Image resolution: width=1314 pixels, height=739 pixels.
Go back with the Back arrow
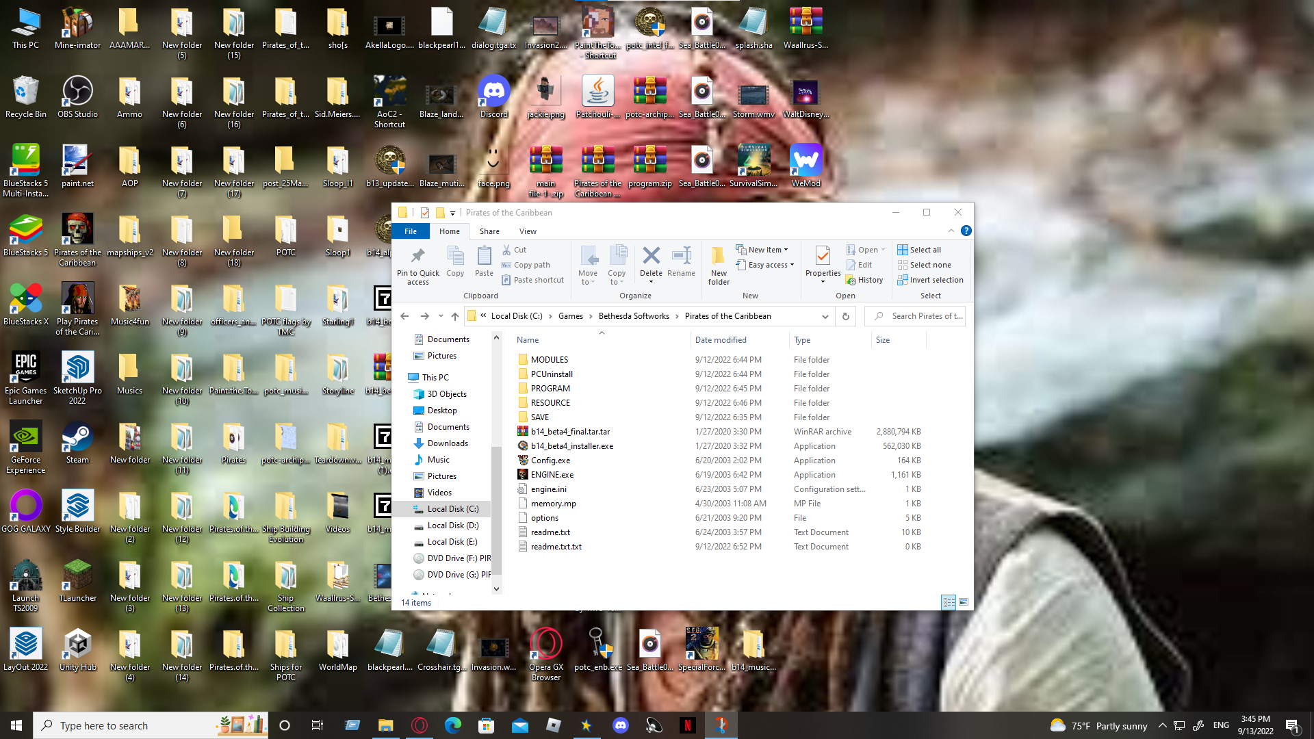pyautogui.click(x=404, y=316)
